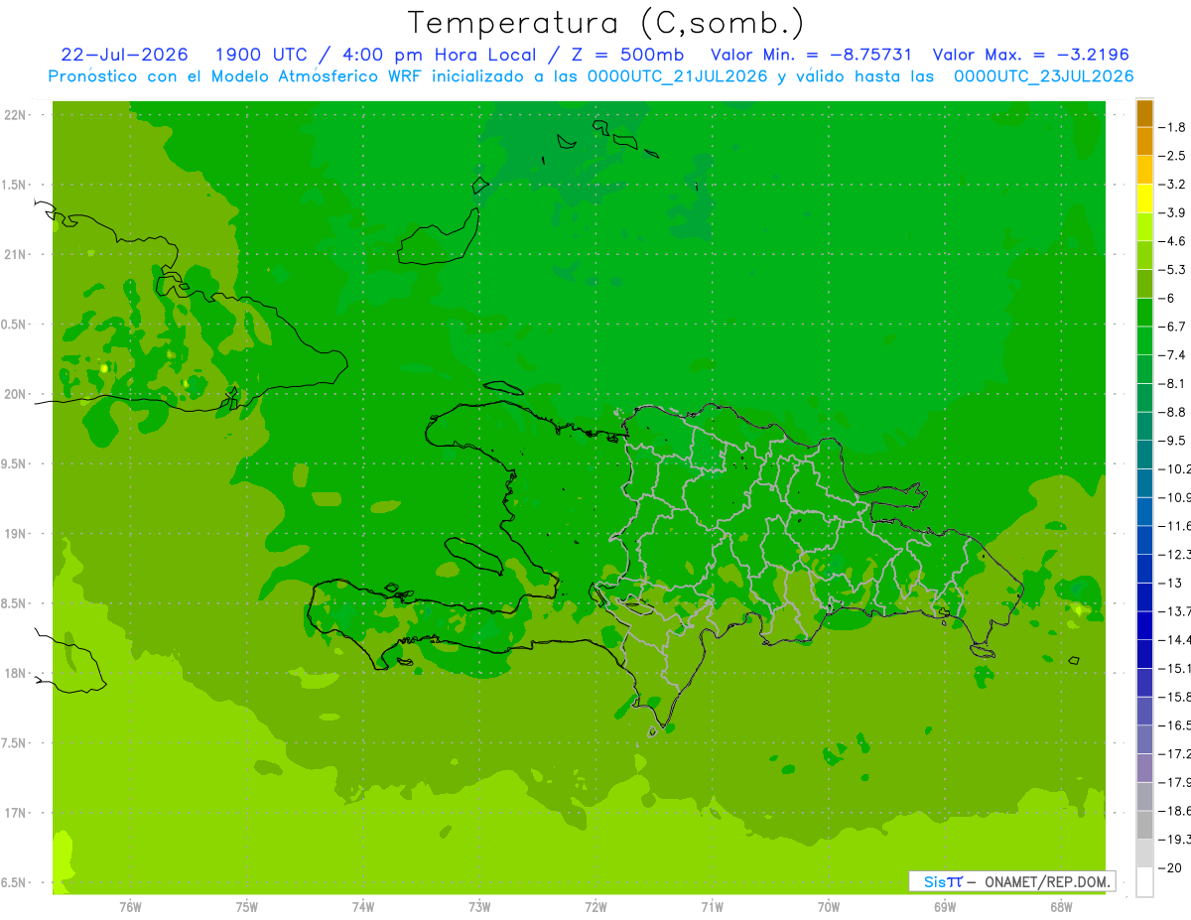Click the "-20" colorbar label
1191x920 pixels.
click(x=1171, y=867)
